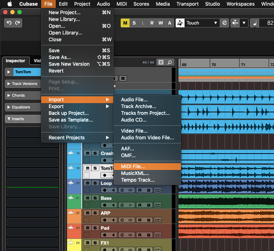Mute the Bass track
The image size is (274, 251).
[x=88, y=198]
